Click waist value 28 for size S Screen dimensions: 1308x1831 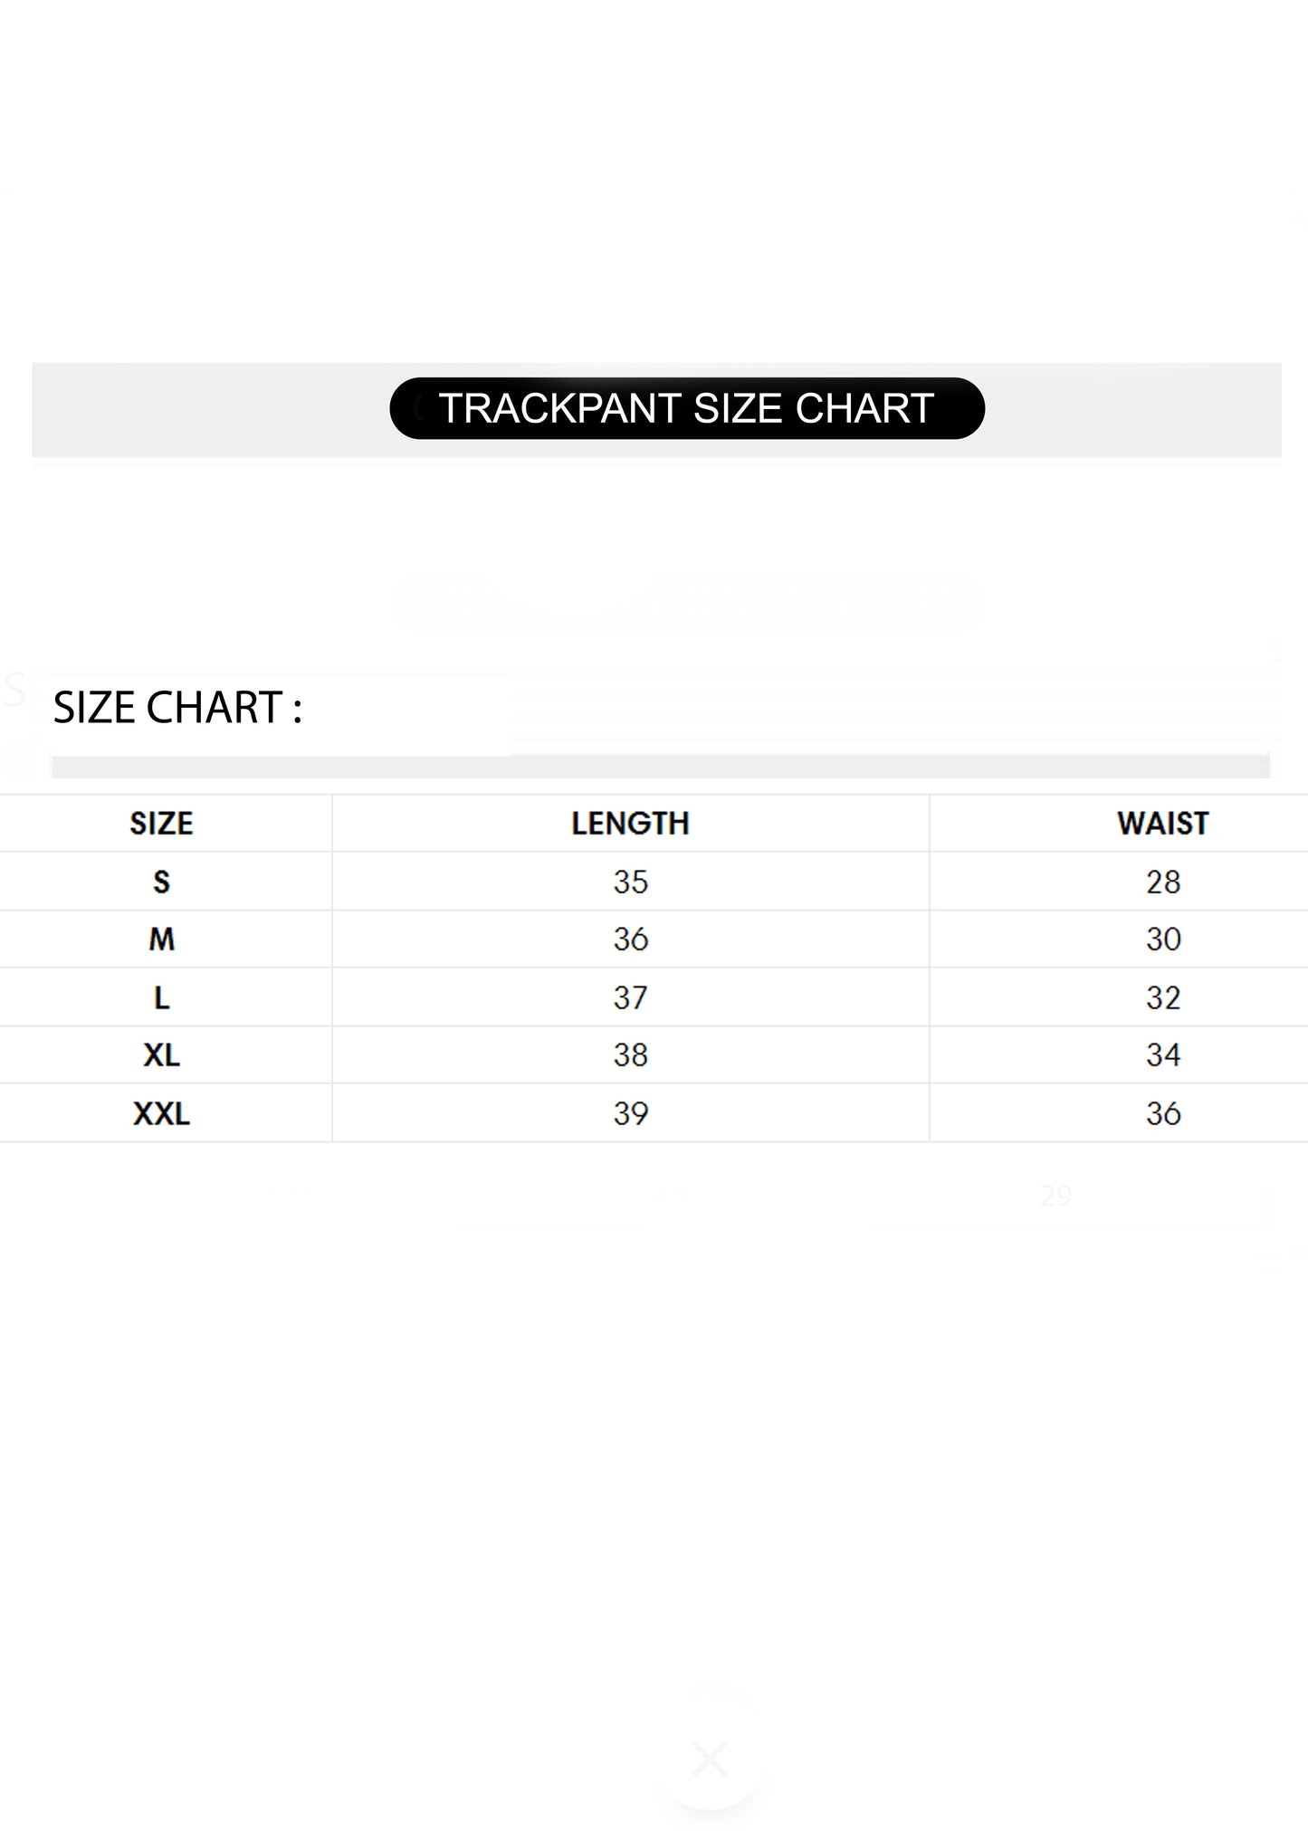pyautogui.click(x=1162, y=882)
